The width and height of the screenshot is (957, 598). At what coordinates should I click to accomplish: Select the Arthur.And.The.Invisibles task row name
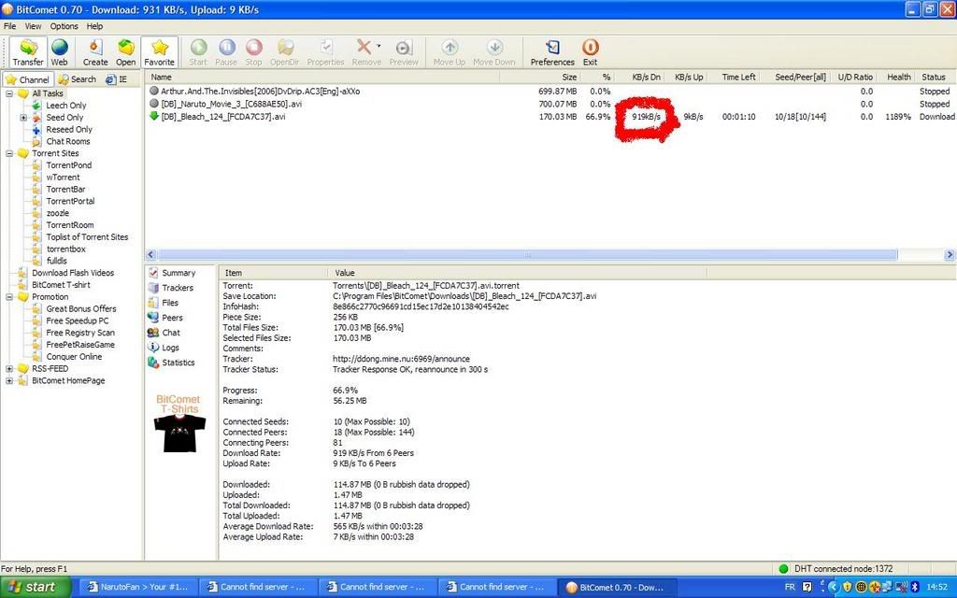click(x=261, y=91)
